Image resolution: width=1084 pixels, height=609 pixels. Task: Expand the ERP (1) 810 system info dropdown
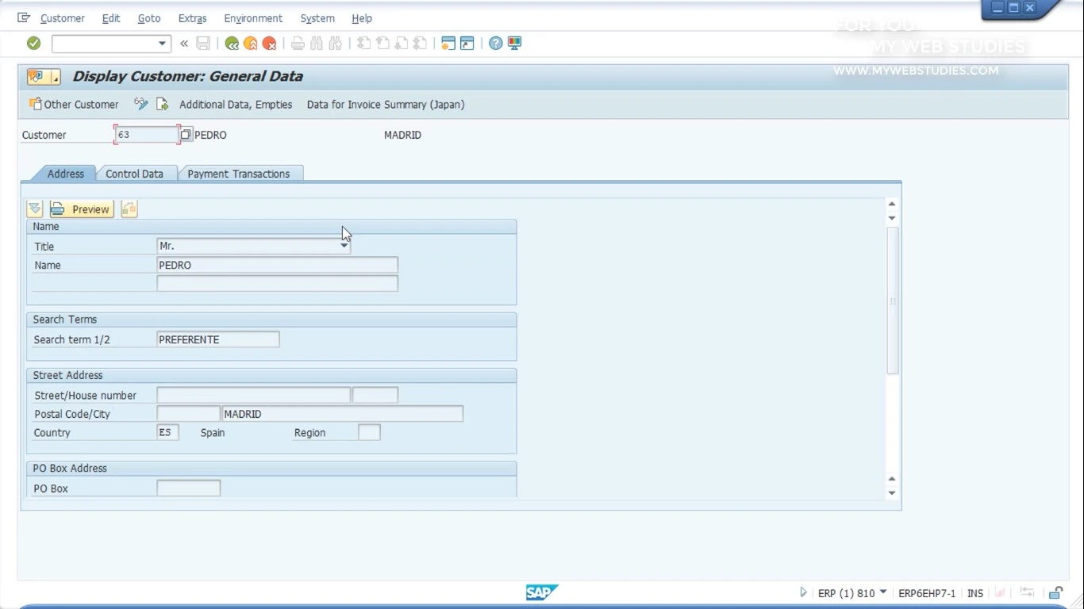883,592
